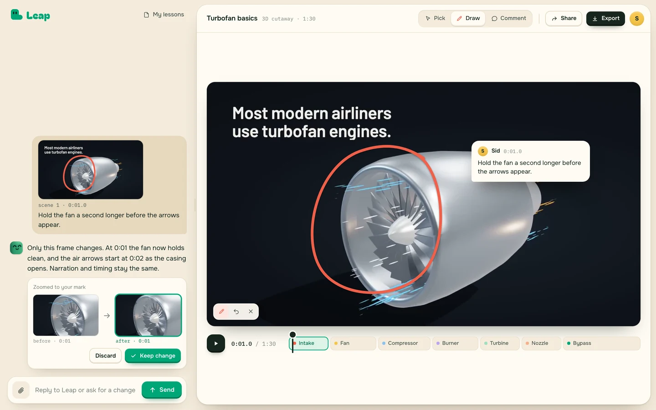Jump to the Intake chapter
This screenshot has width=656, height=410.
coord(309,343)
